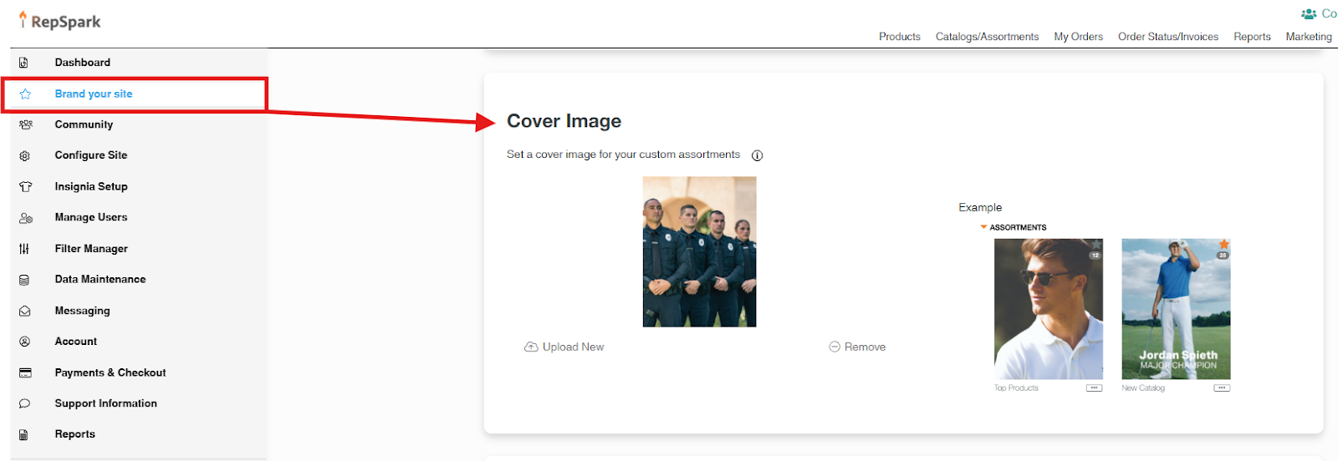The image size is (1338, 461).
Task: Click the Community people icon
Action: tap(25, 124)
